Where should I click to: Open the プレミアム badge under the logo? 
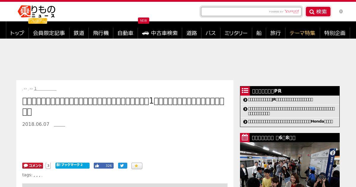[38, 21]
